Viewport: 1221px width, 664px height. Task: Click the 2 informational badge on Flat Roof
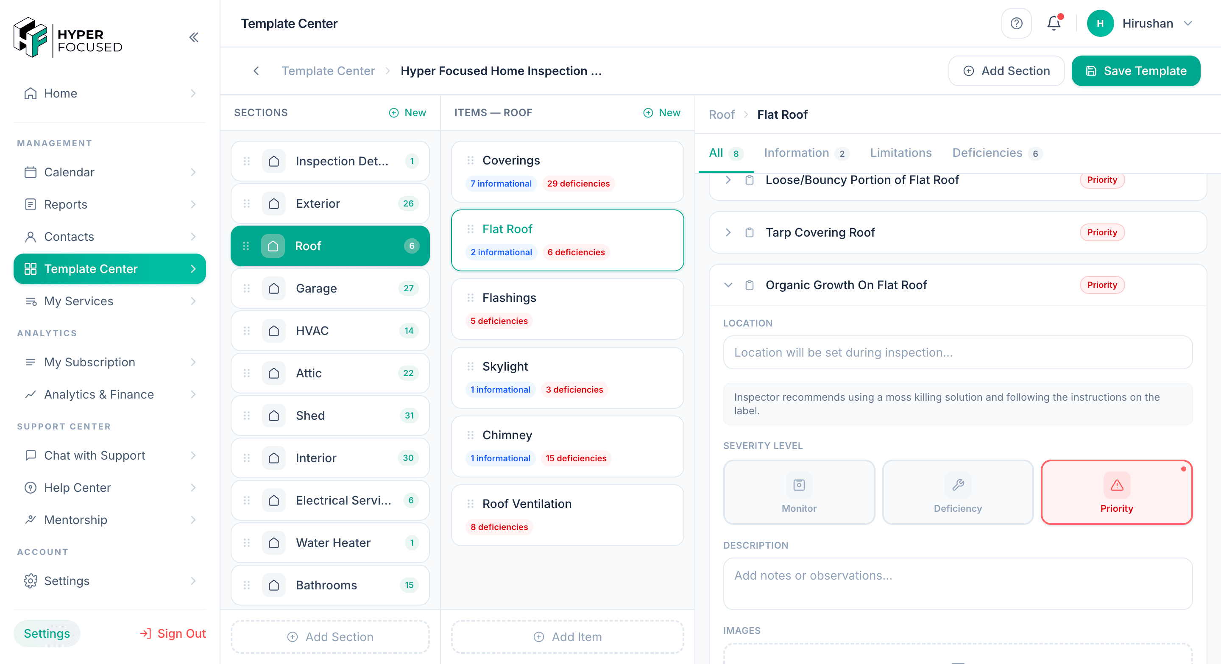(501, 252)
